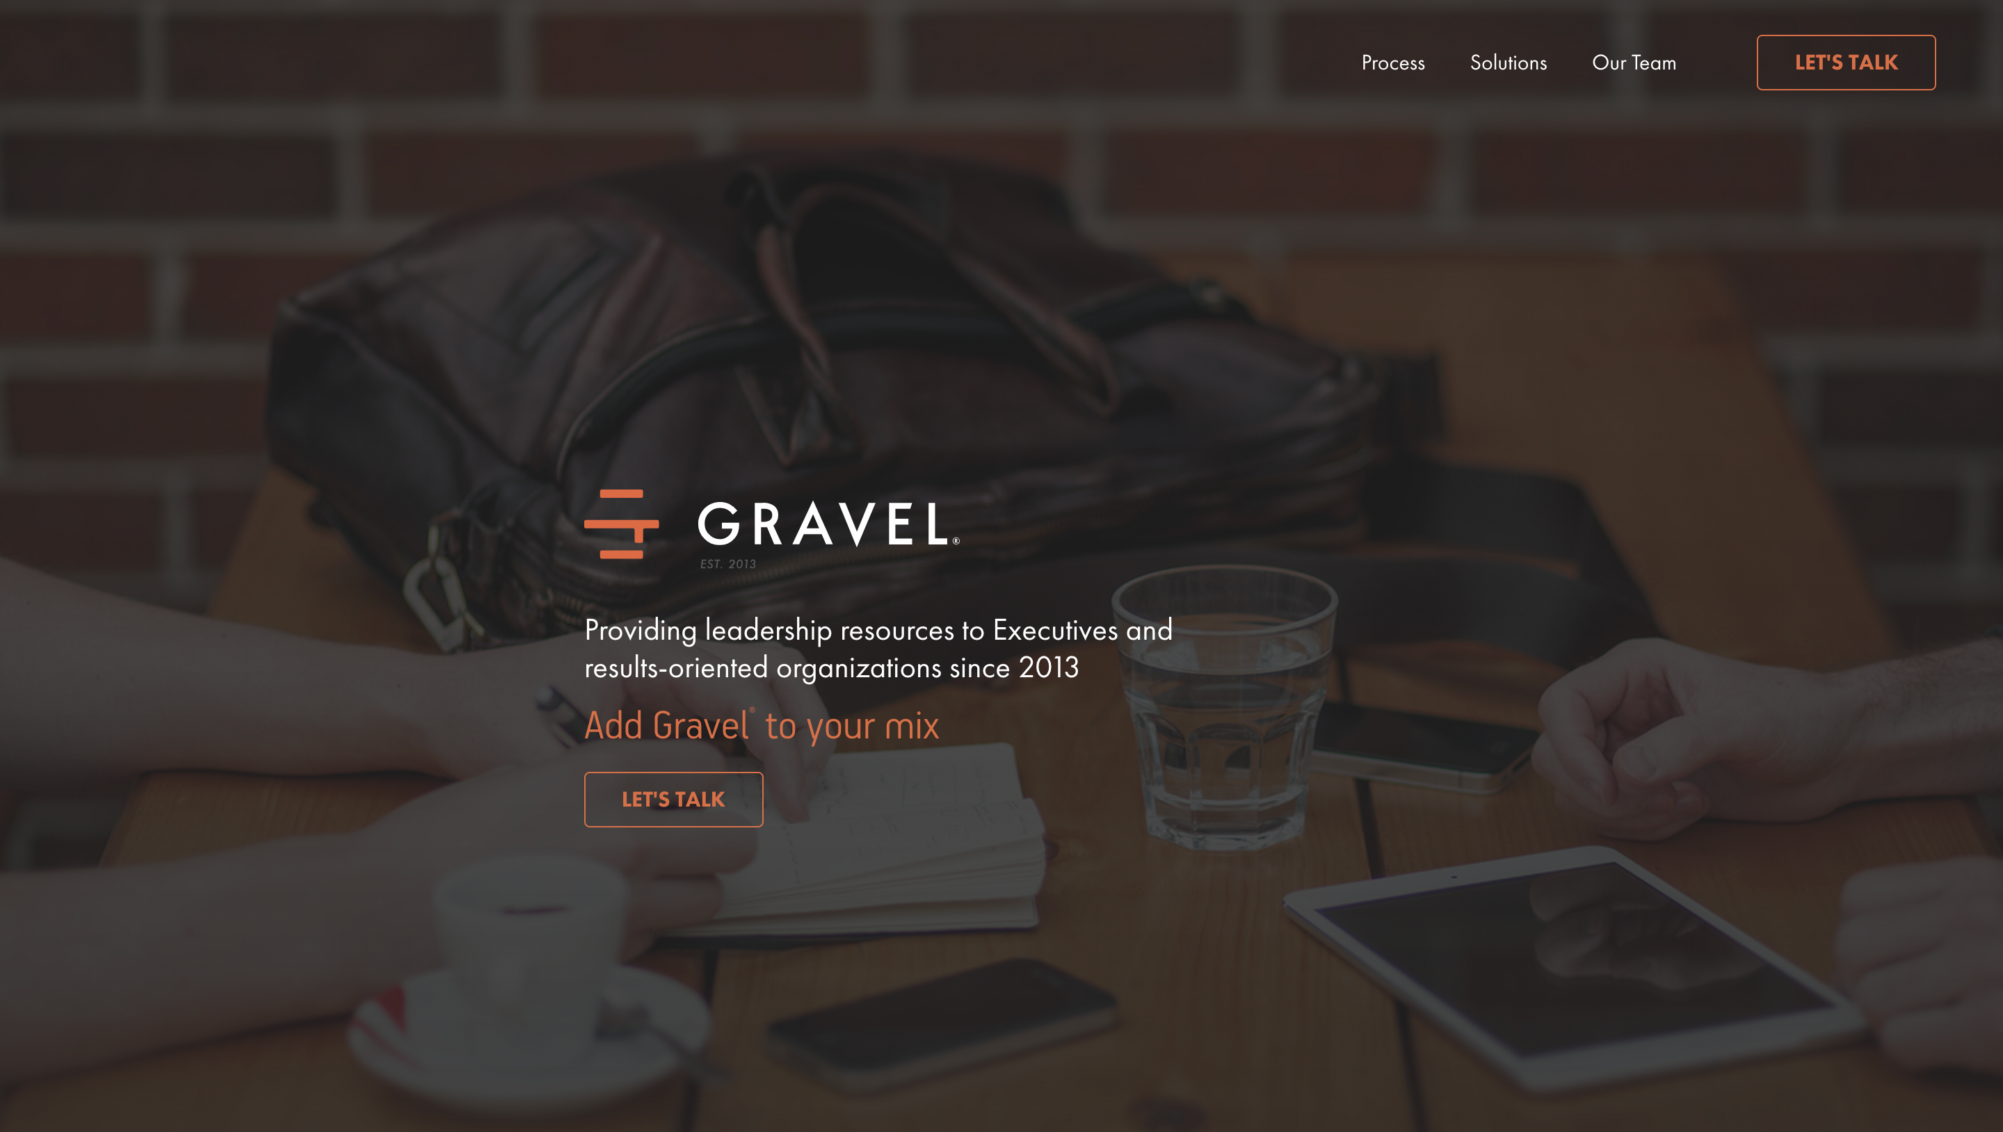Viewport: 2003px width, 1132px height.
Task: Click Add Gravel to your mix link
Action: [761, 725]
